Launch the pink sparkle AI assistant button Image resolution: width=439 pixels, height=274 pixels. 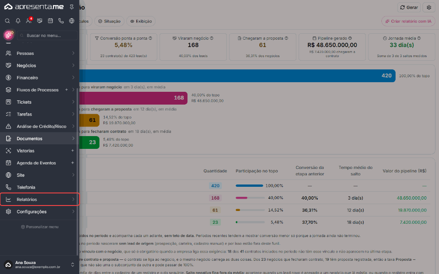coord(9,35)
